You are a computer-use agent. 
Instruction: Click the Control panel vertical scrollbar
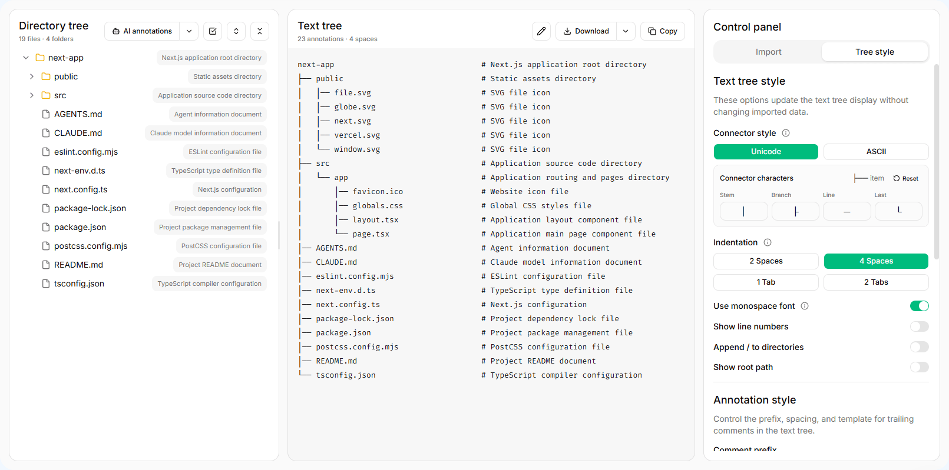pos(937,162)
